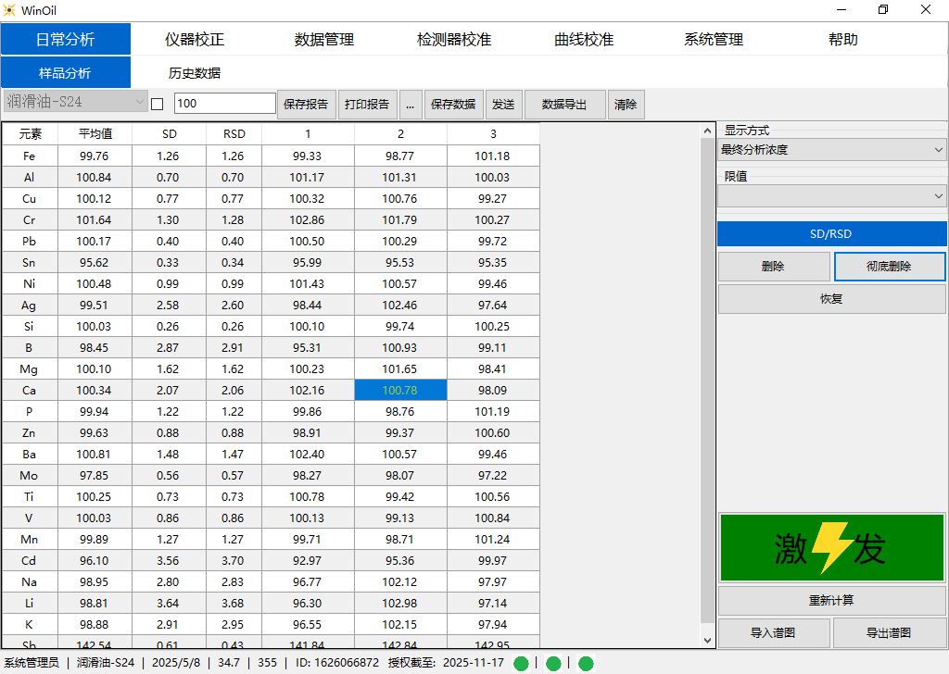Expand the 限值 limit dropdown

[x=831, y=196]
